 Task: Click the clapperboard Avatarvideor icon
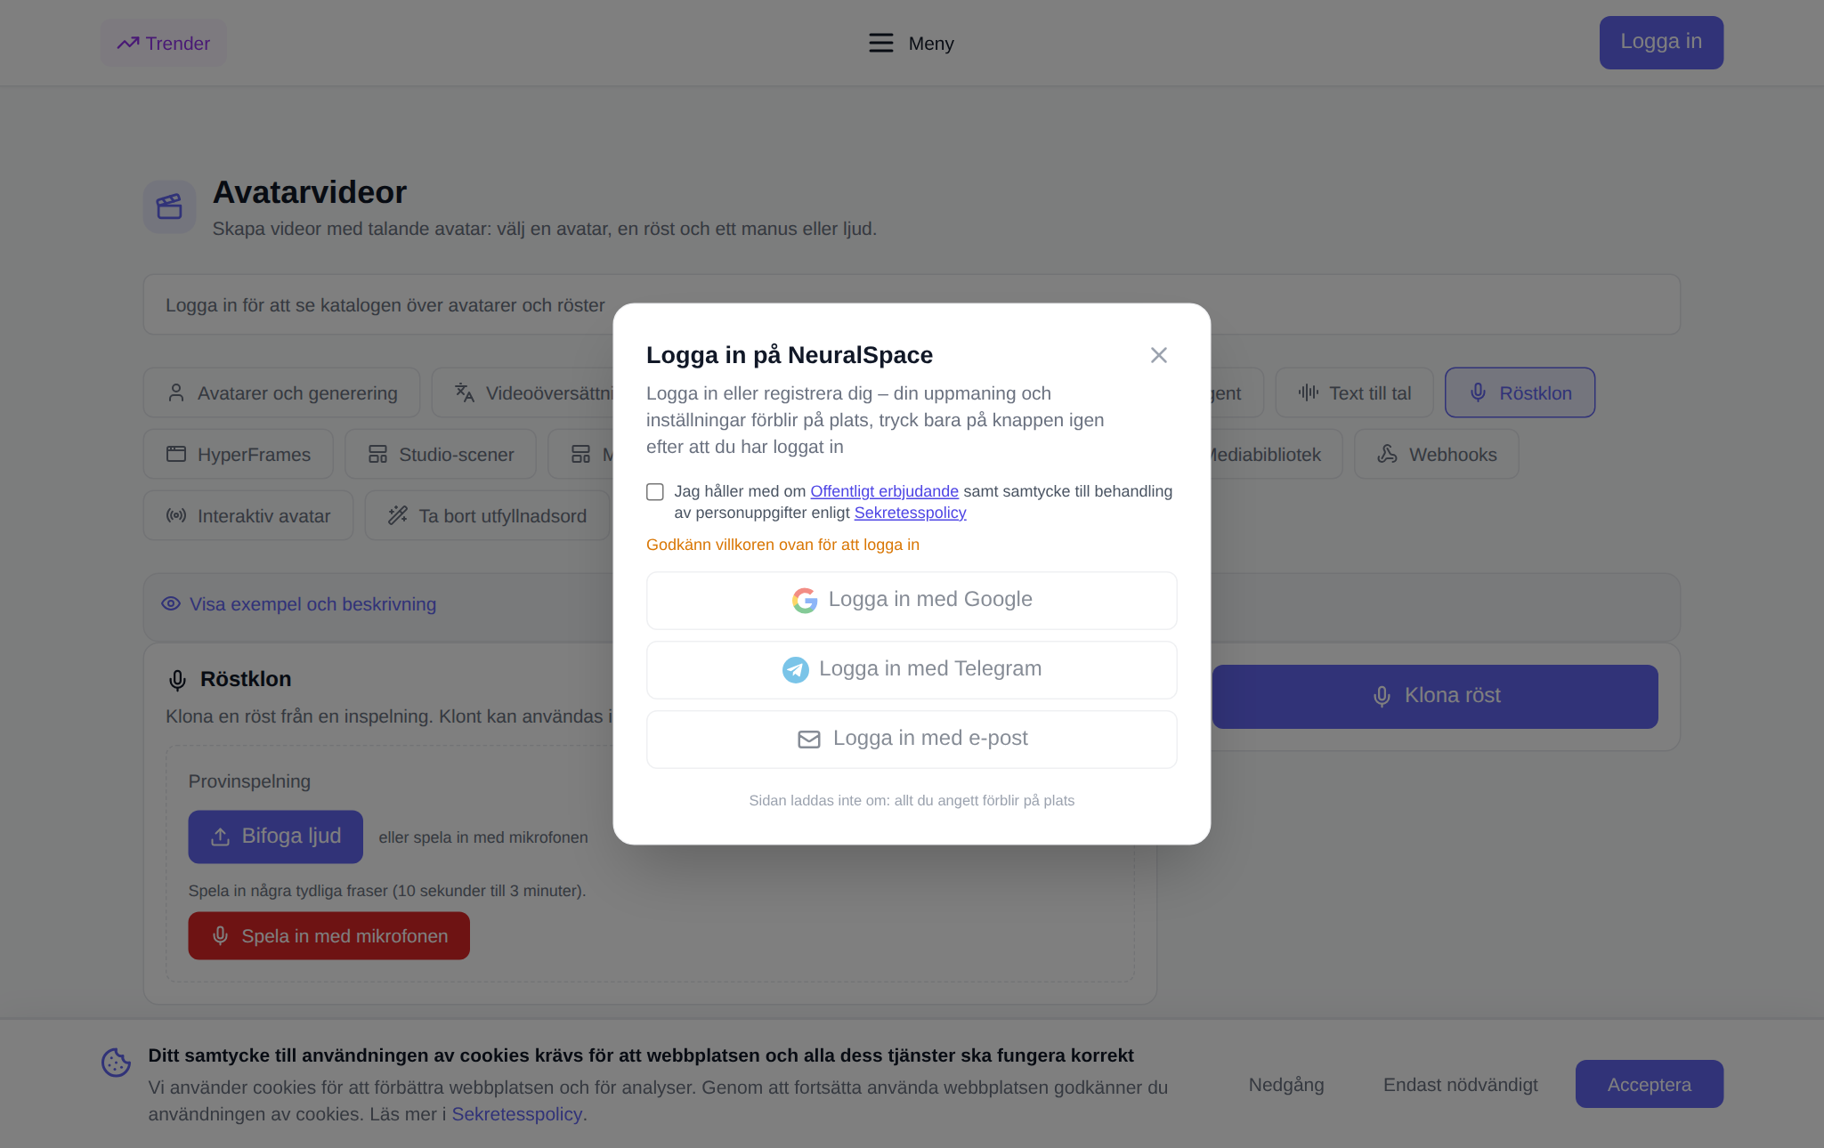click(169, 206)
